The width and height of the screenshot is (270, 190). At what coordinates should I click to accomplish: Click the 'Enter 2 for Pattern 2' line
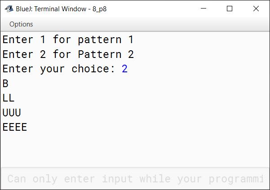[x=68, y=54]
